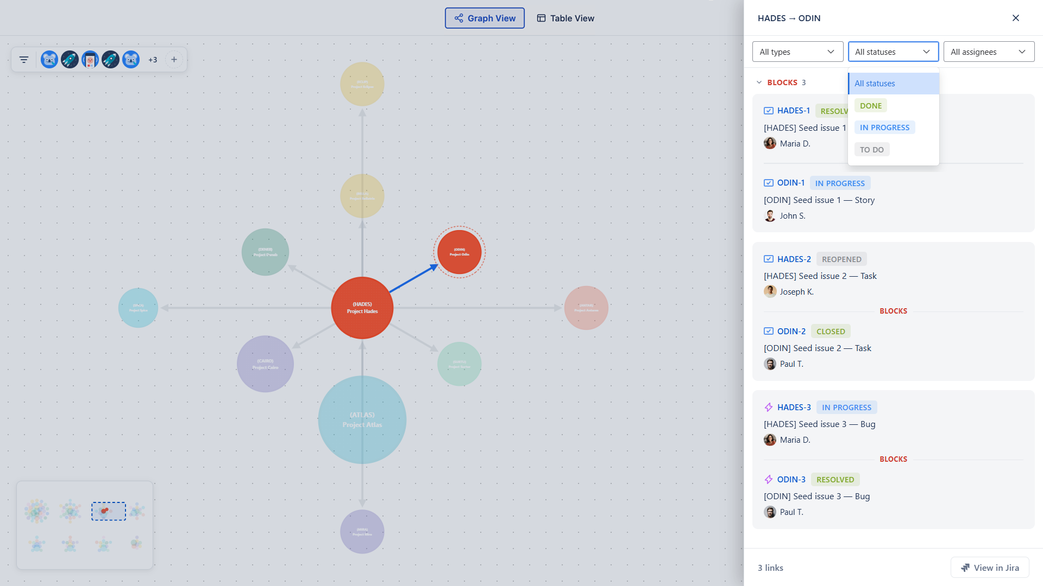Switch to Table View tab
This screenshot has height=586, width=1043.
click(x=566, y=18)
